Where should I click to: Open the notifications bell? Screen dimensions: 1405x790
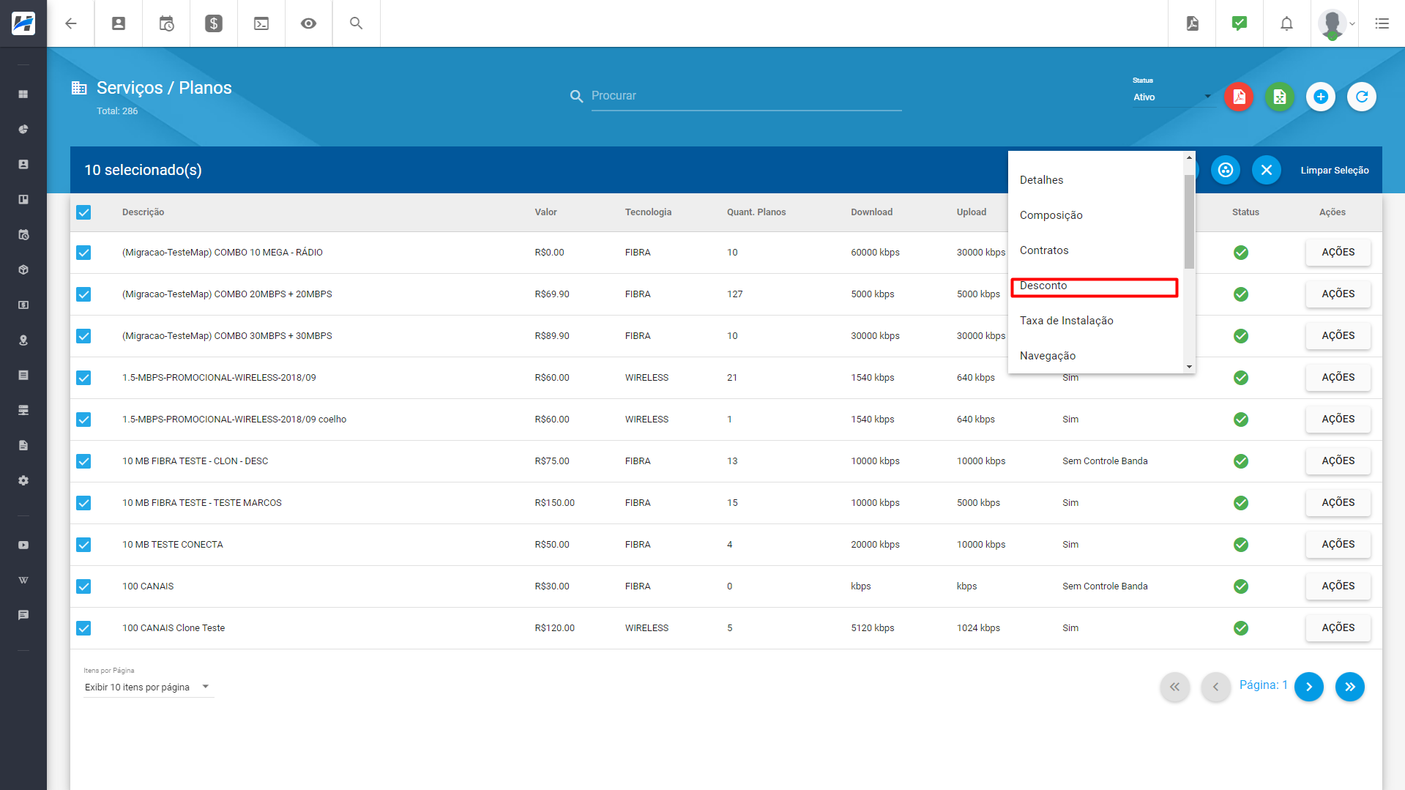coord(1286,23)
